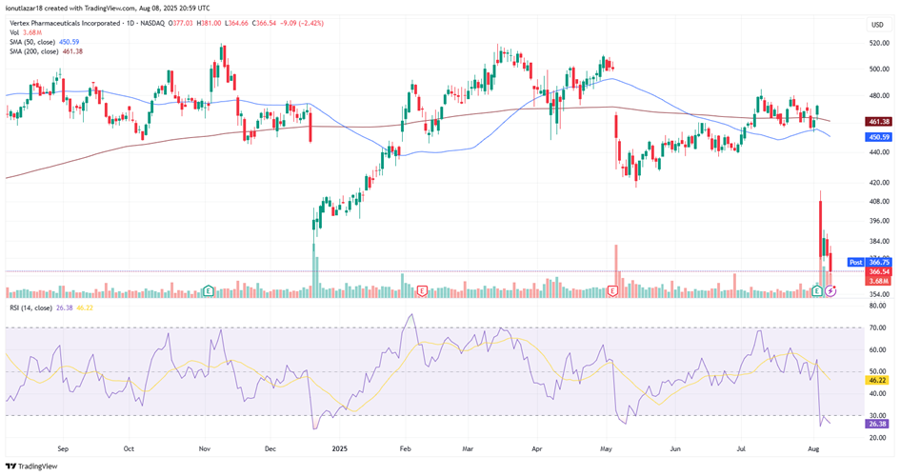The width and height of the screenshot is (900, 476).
Task: Click the red 366.54 last price label
Action: pos(879,271)
